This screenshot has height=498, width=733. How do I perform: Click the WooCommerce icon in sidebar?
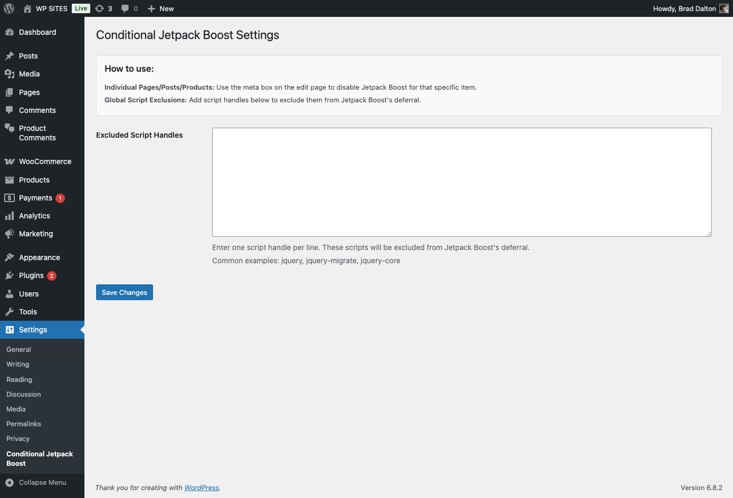[9, 161]
